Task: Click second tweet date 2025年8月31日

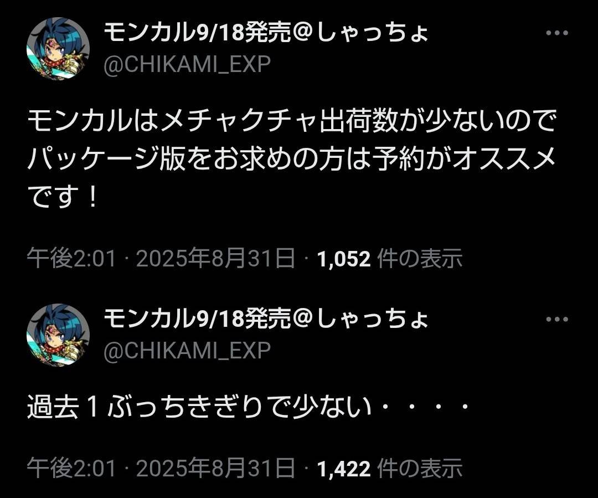Action: tap(215, 468)
